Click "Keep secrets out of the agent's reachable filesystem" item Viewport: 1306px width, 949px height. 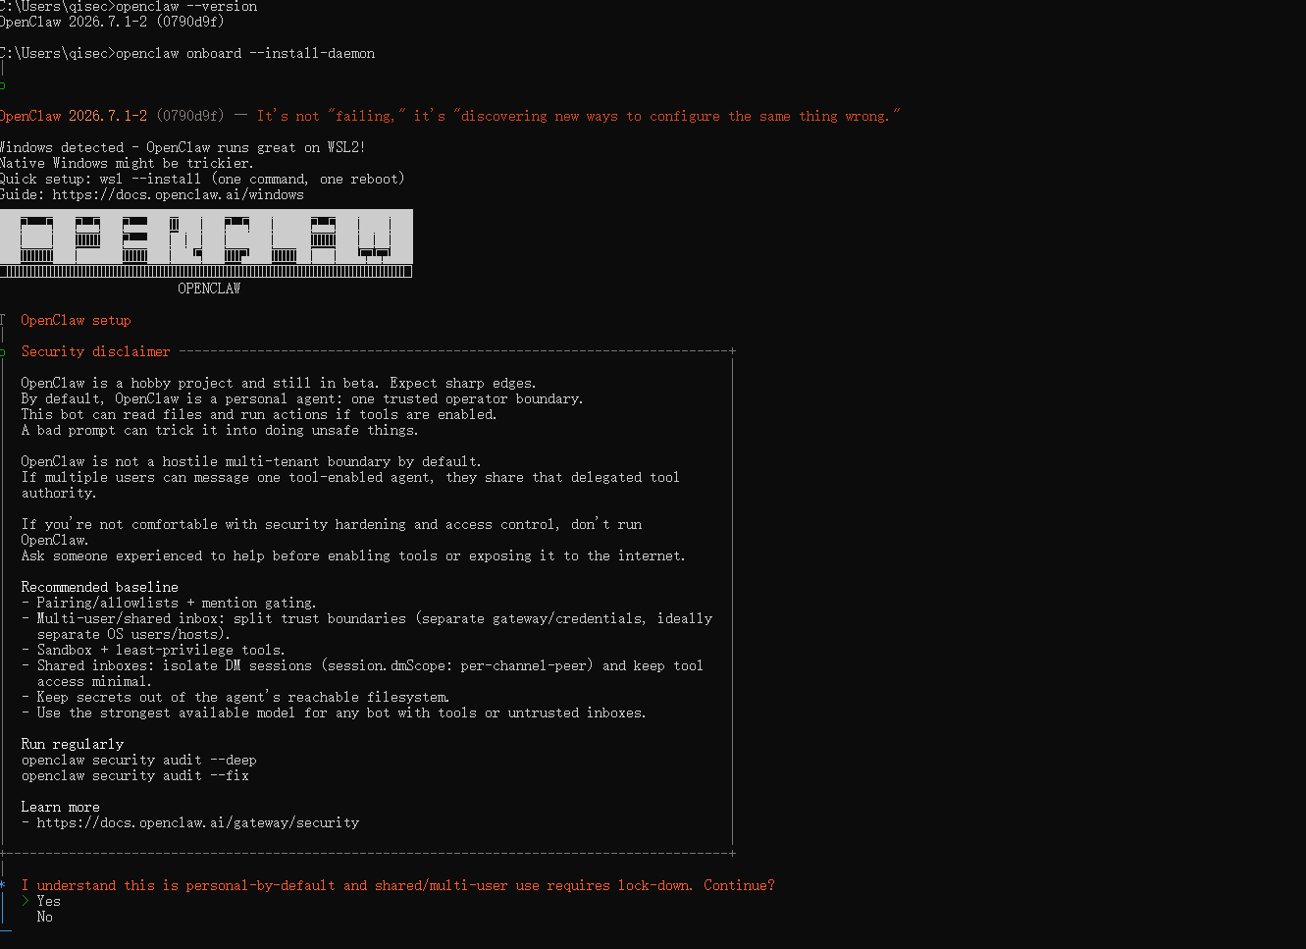pos(235,697)
